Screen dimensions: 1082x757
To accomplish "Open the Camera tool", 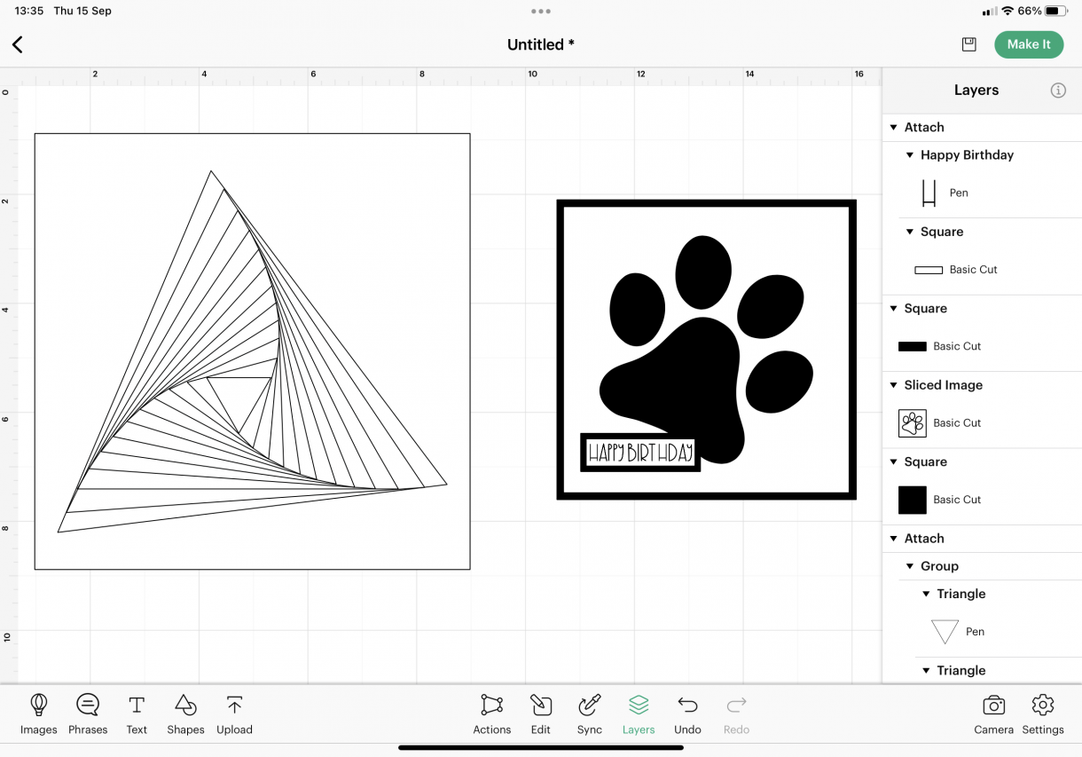I will (x=993, y=714).
